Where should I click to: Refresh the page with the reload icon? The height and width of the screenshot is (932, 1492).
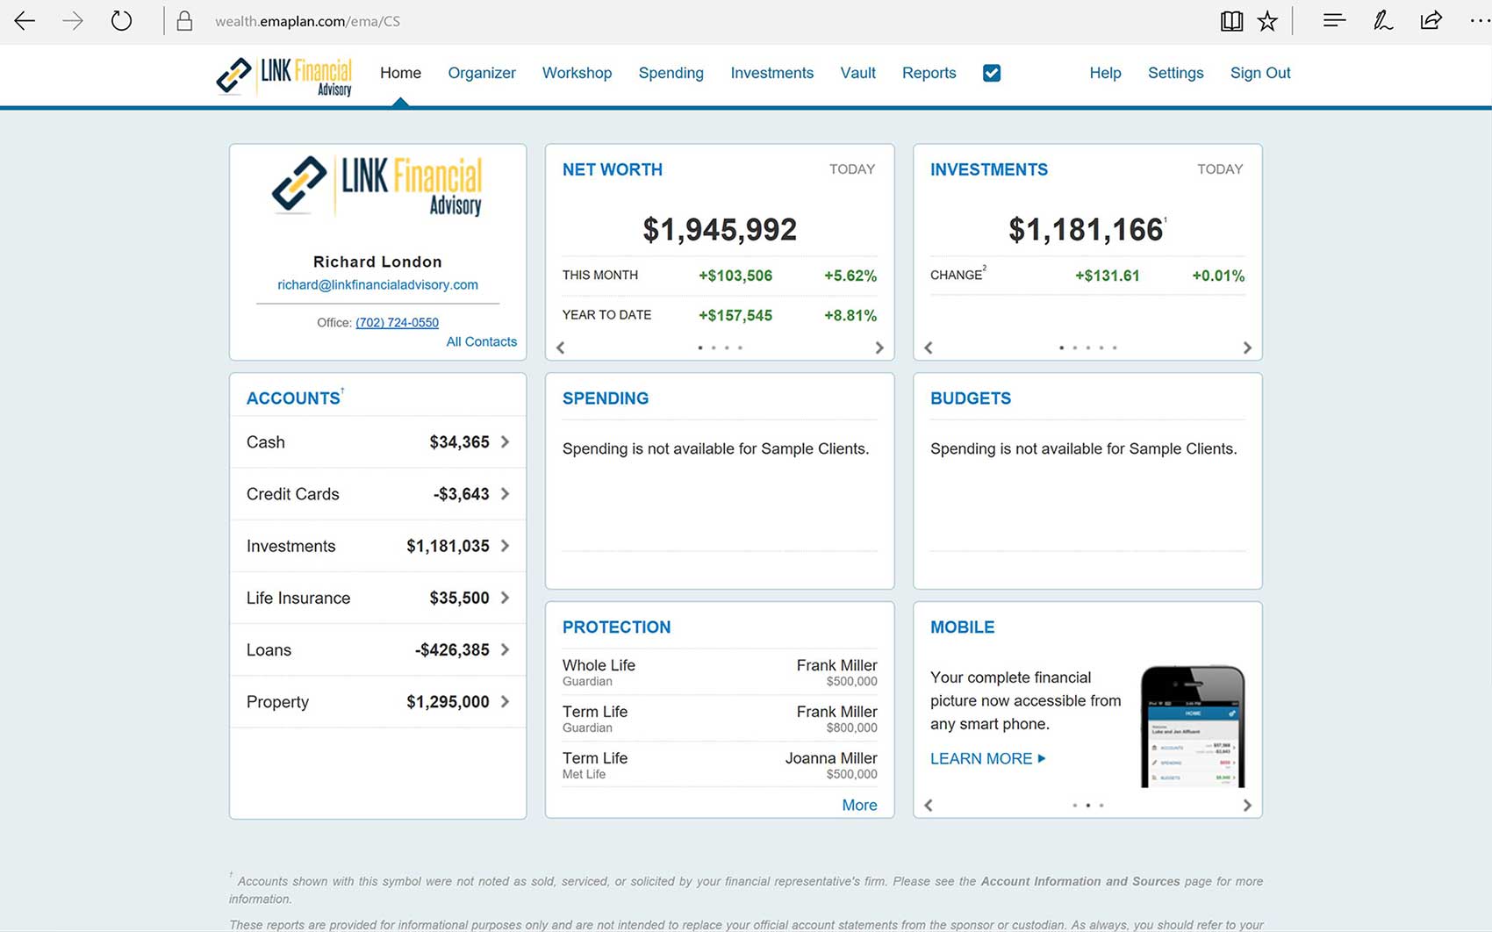click(121, 20)
